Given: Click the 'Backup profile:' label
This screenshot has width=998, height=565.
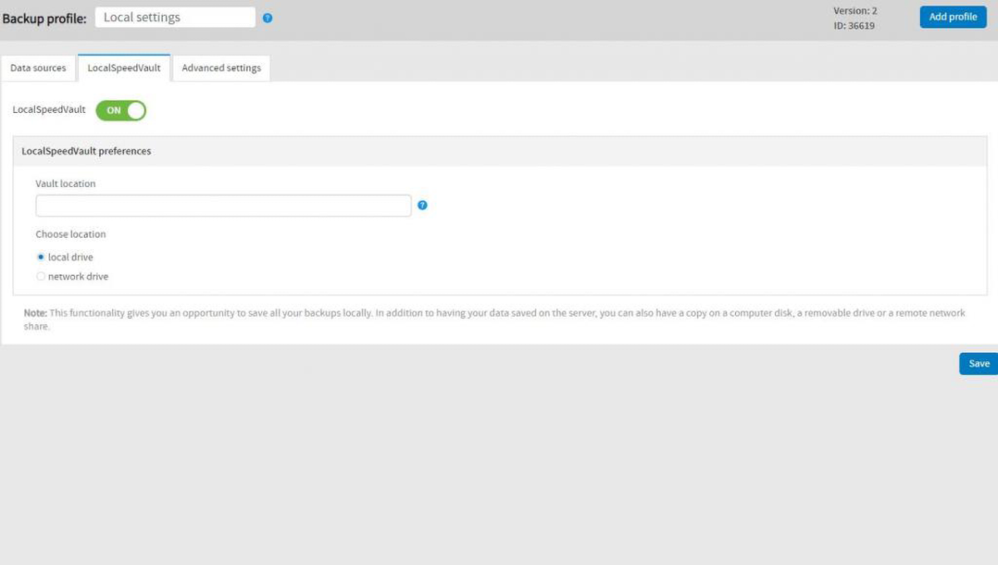Looking at the screenshot, I should pyautogui.click(x=44, y=18).
